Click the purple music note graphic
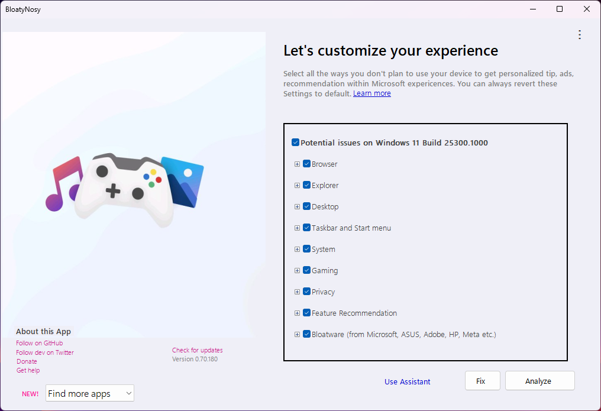The width and height of the screenshot is (601, 411). [63, 184]
